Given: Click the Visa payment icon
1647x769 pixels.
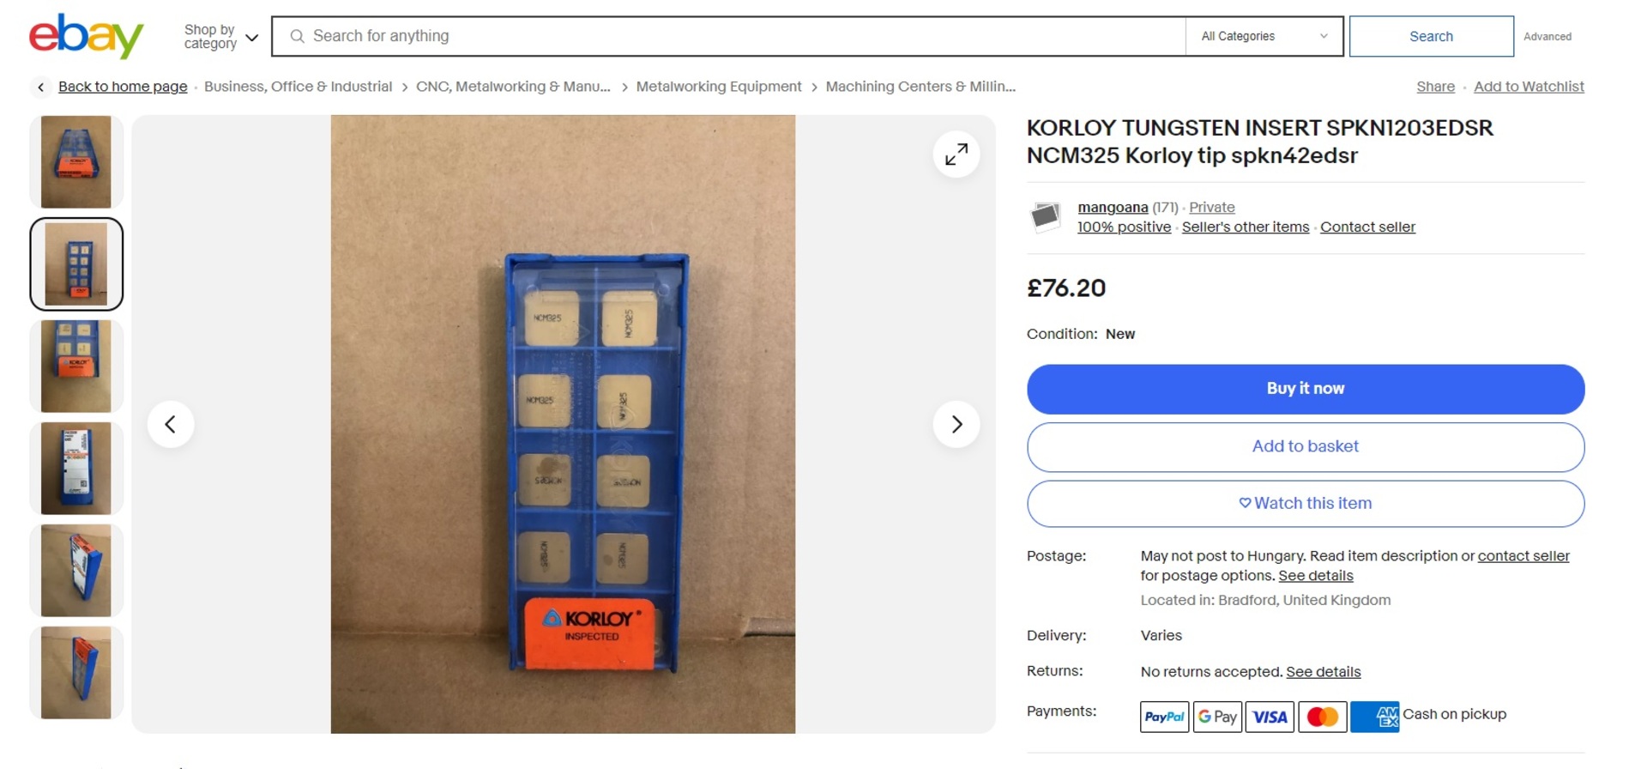Looking at the screenshot, I should click(1270, 717).
